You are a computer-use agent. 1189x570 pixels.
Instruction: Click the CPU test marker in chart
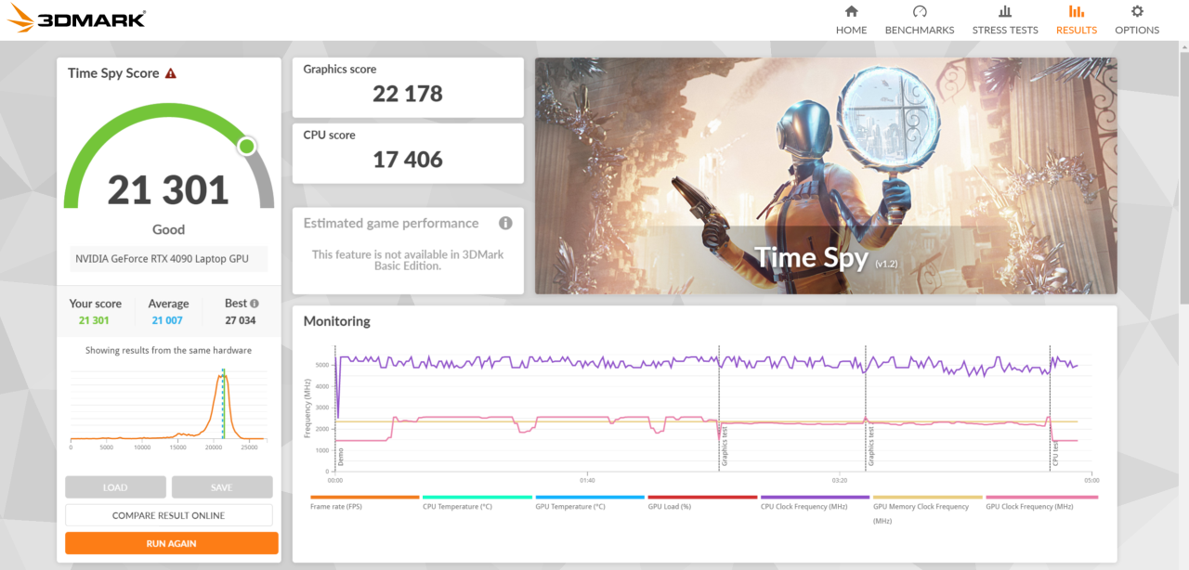[x=1054, y=454]
